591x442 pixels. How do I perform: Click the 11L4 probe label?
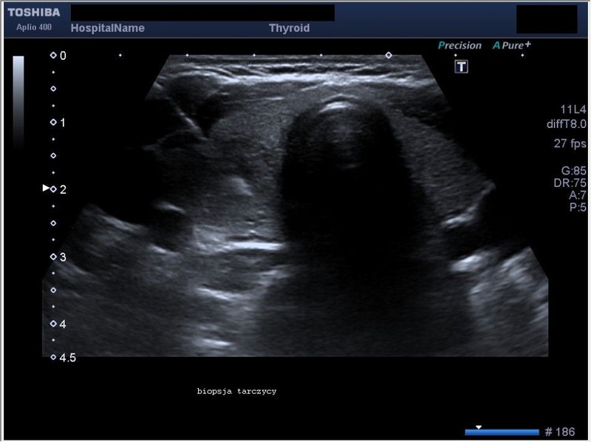click(573, 109)
